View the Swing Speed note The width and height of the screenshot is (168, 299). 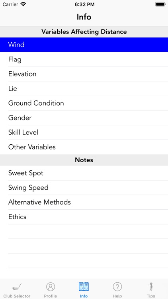click(84, 188)
